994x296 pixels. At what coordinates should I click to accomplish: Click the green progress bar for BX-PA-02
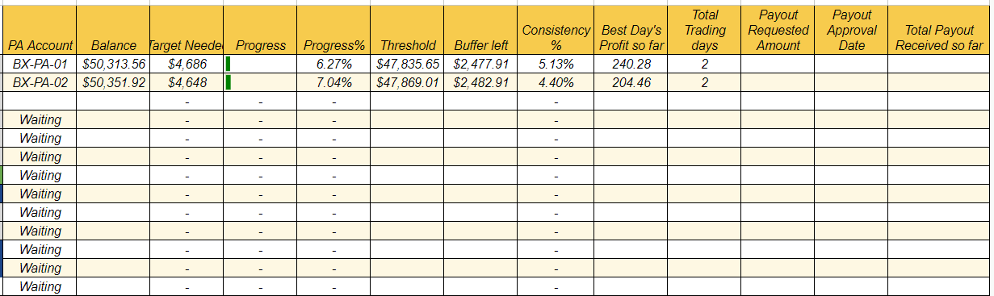[229, 82]
